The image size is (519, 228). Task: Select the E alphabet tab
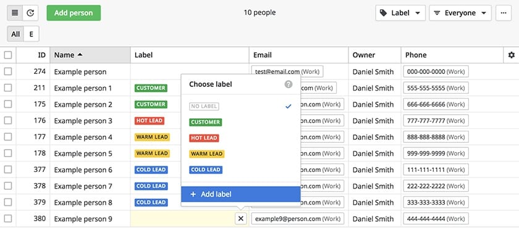point(32,34)
